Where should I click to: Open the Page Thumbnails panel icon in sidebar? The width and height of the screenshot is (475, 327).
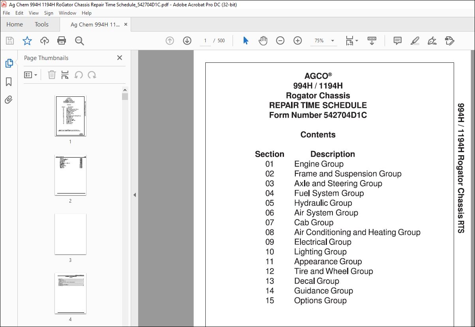9,63
